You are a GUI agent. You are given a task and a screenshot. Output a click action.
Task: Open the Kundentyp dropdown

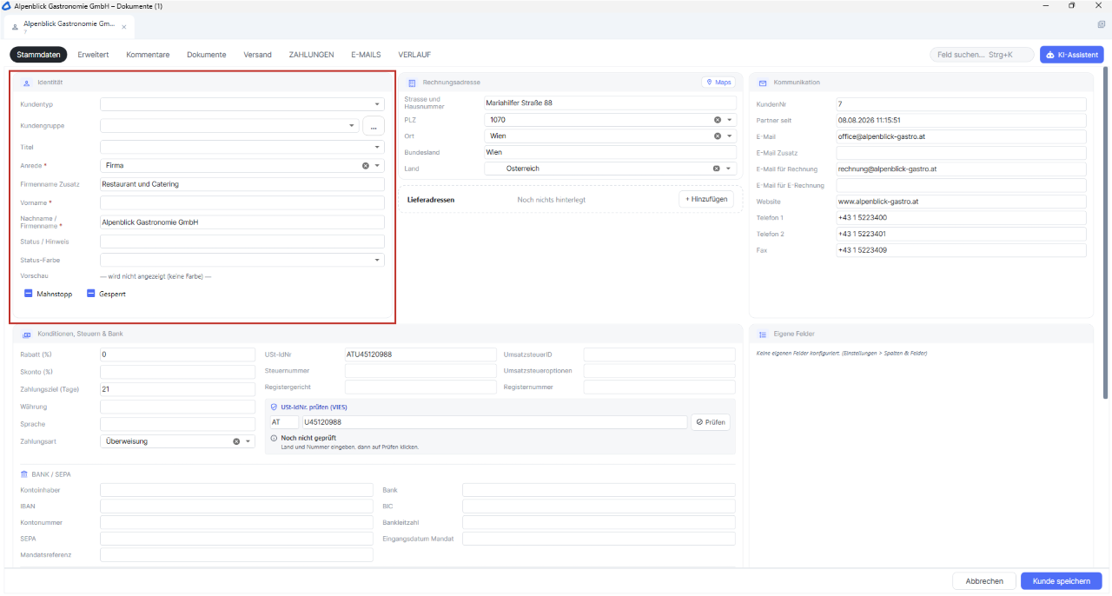tap(378, 104)
